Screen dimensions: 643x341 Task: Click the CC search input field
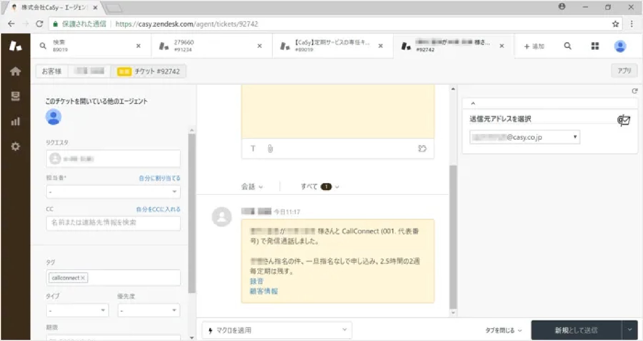[113, 223]
